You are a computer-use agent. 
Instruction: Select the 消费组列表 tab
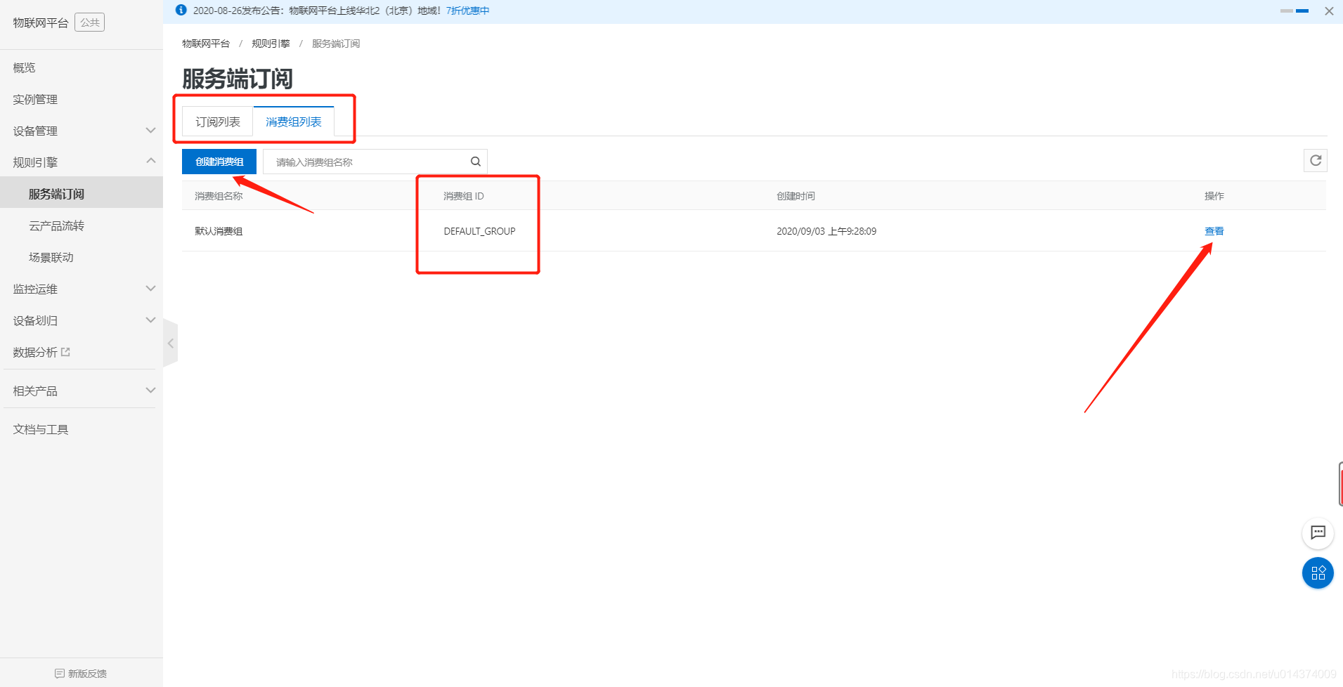click(294, 122)
